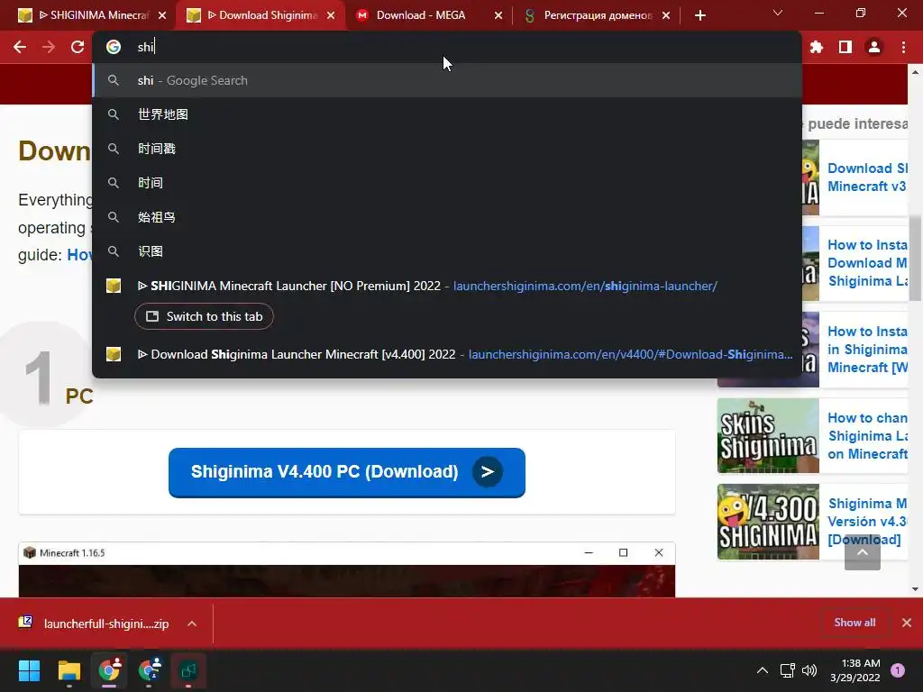Select the 世界地图 suggestion
The height and width of the screenshot is (692, 923).
[447, 114]
